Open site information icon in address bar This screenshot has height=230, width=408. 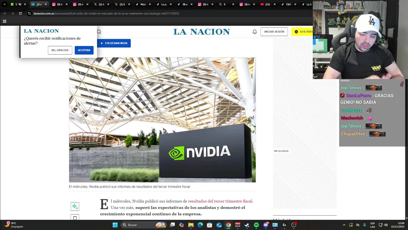click(29, 13)
